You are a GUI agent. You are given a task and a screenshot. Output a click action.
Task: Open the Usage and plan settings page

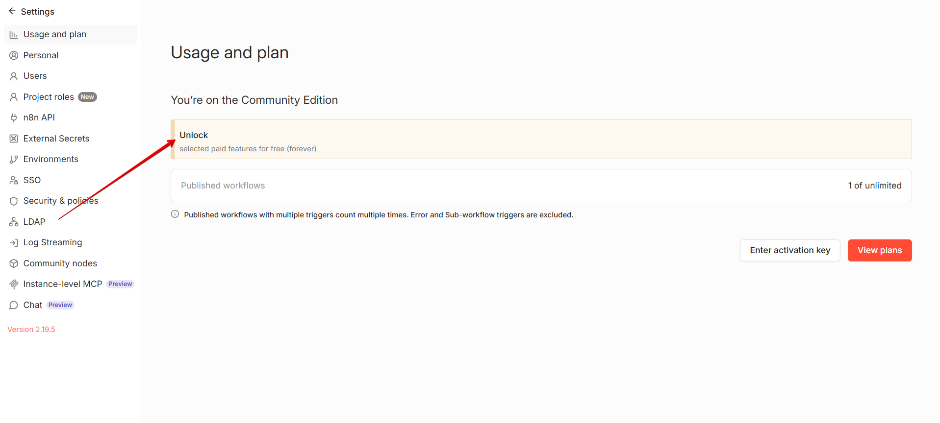[70, 34]
